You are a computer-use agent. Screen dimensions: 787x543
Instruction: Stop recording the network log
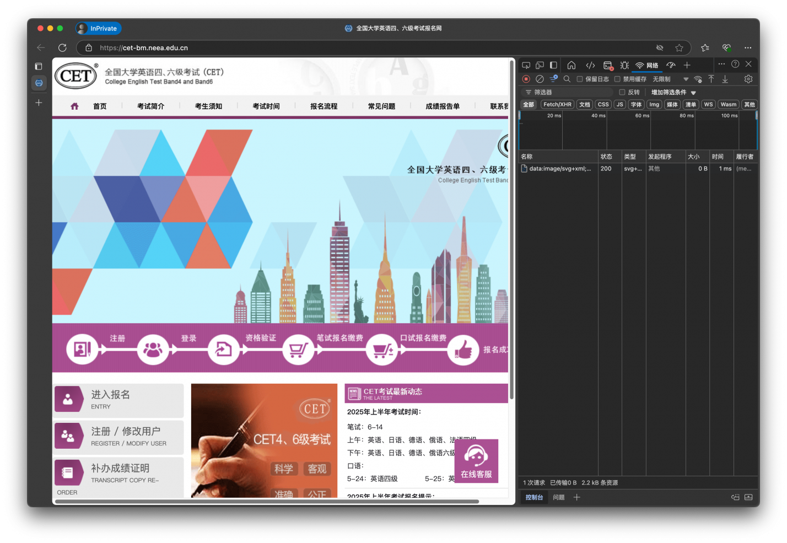point(526,79)
